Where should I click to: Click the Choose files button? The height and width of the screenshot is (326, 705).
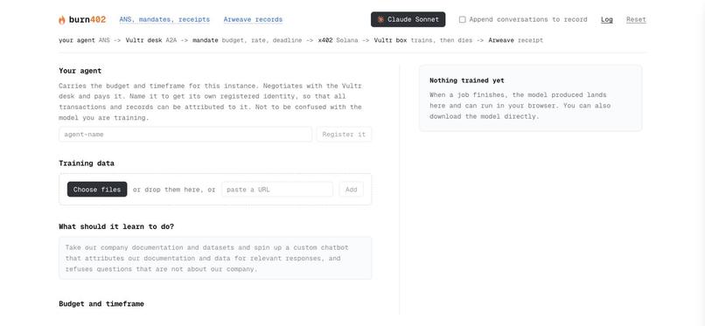(97, 190)
